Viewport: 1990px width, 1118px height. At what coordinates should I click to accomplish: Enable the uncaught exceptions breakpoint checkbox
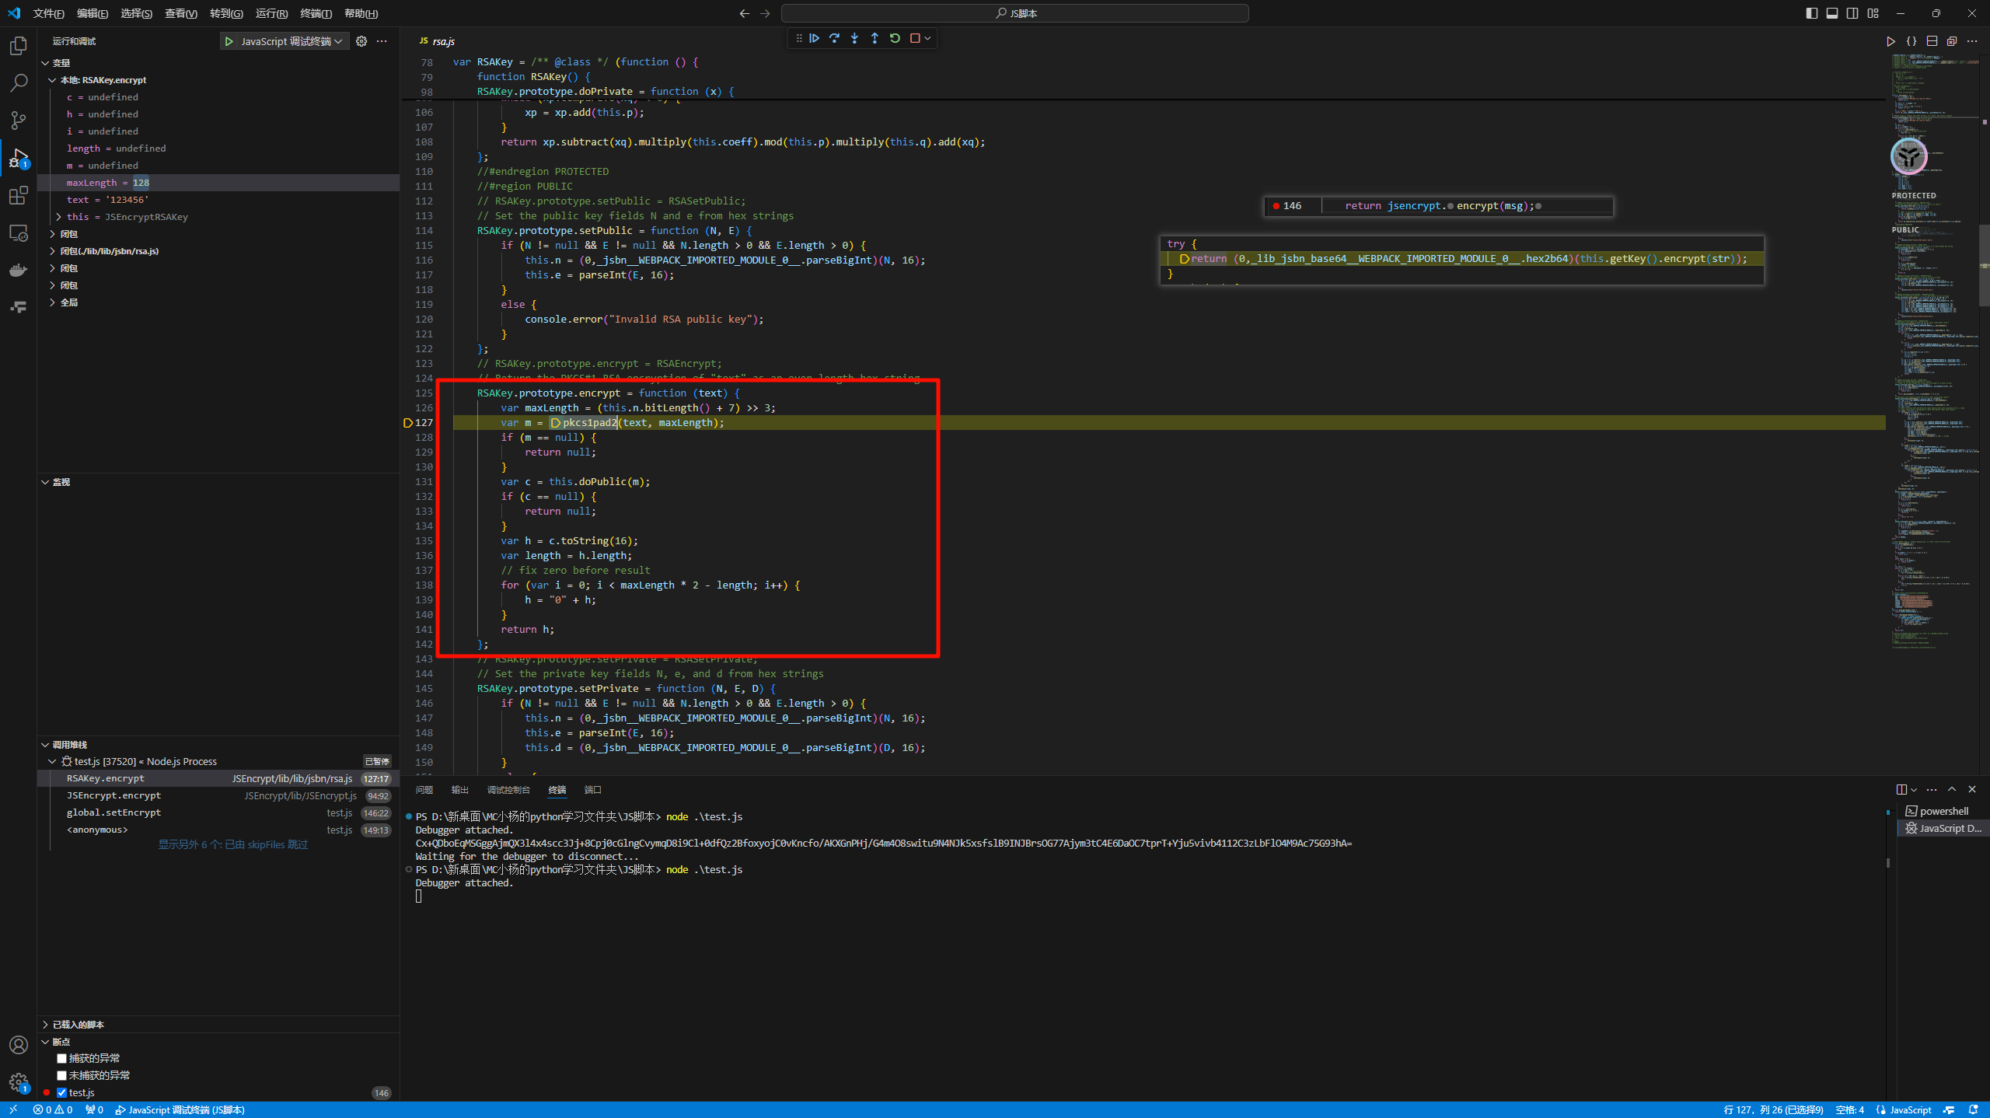click(61, 1075)
